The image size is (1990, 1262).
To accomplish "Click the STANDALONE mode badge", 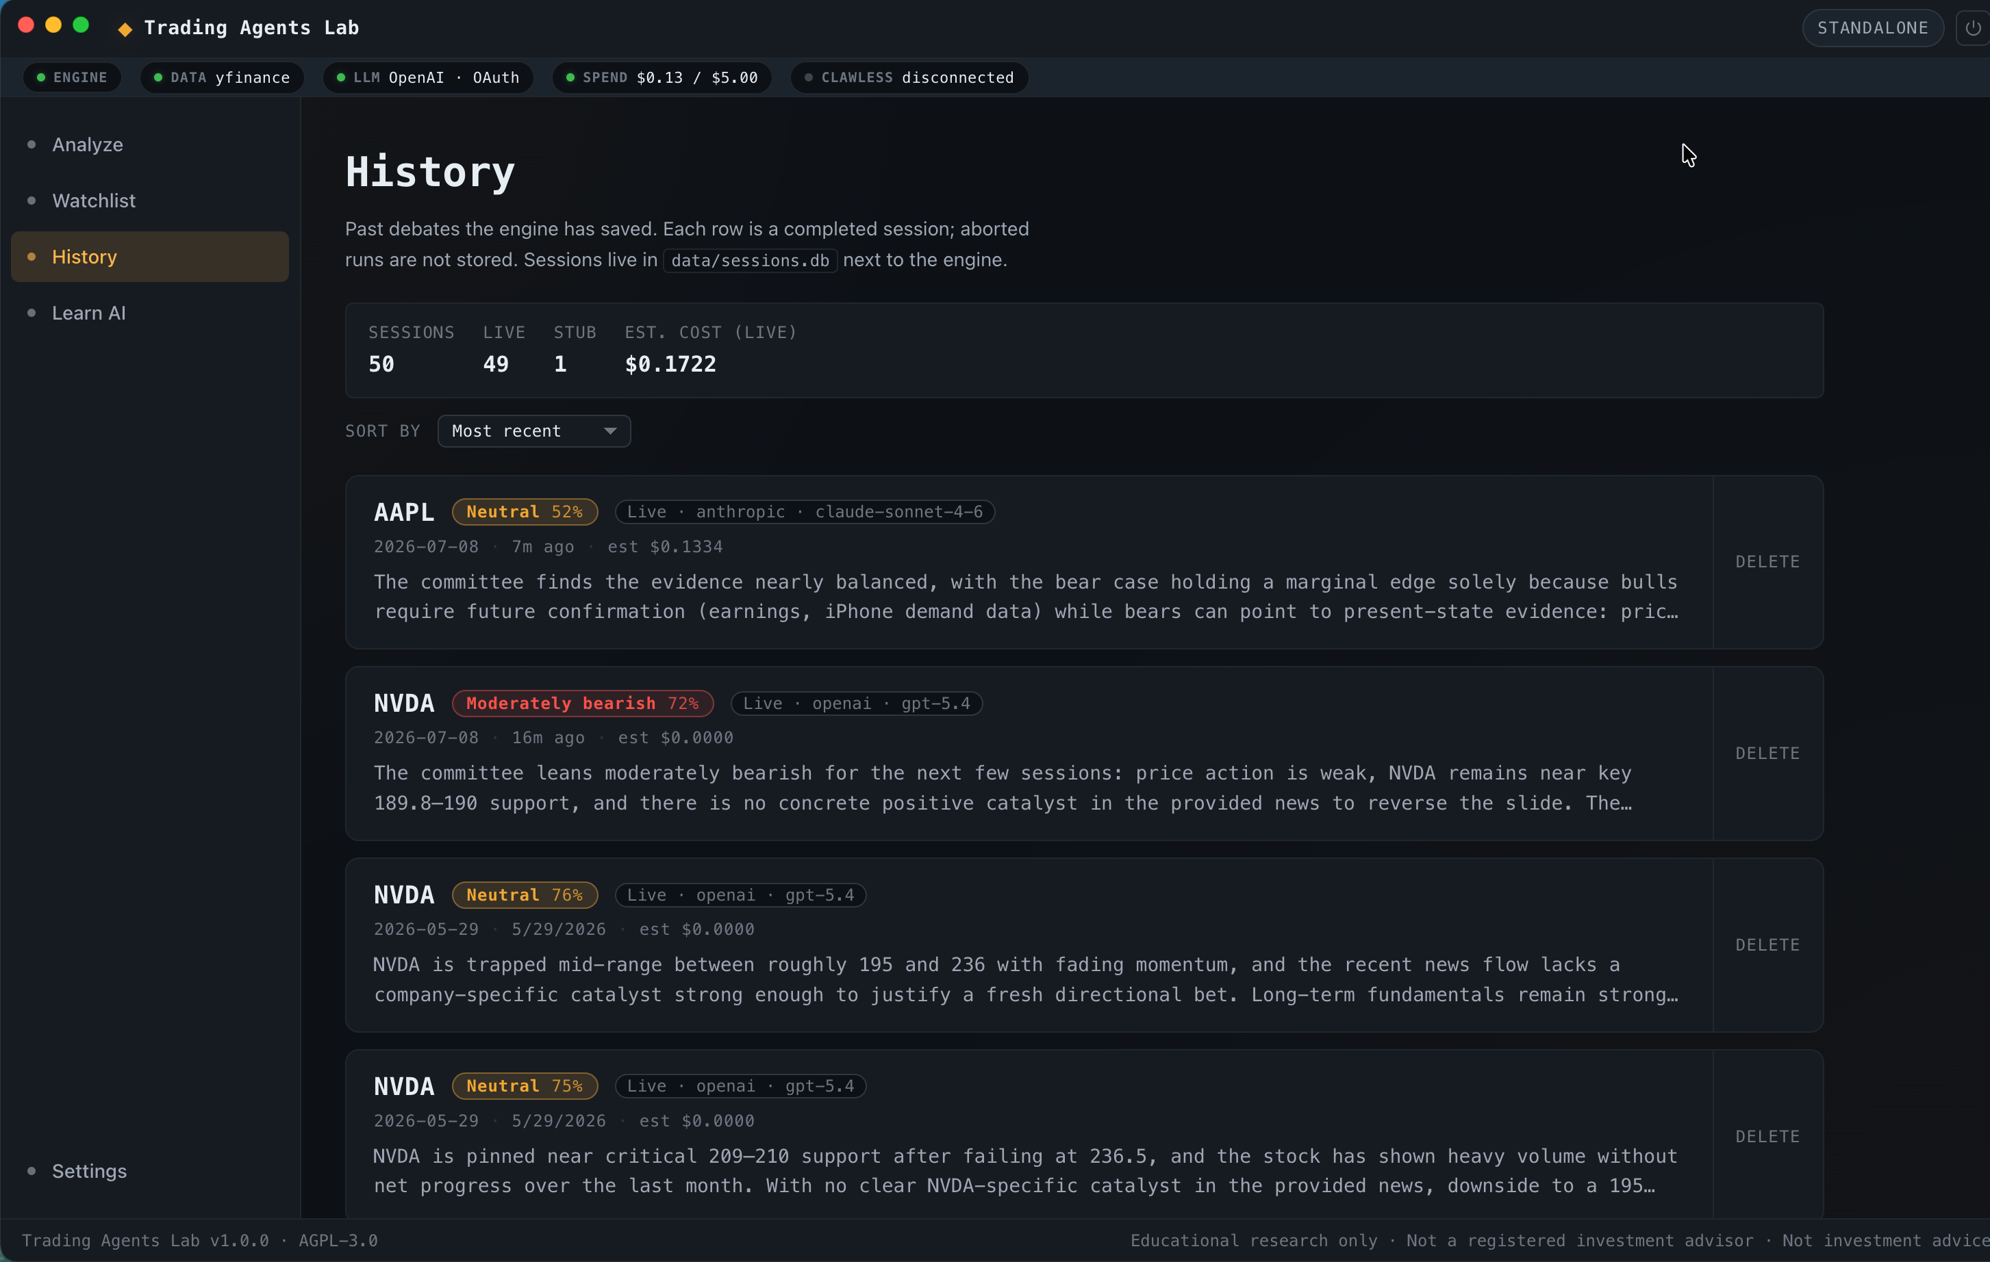I will [x=1872, y=28].
